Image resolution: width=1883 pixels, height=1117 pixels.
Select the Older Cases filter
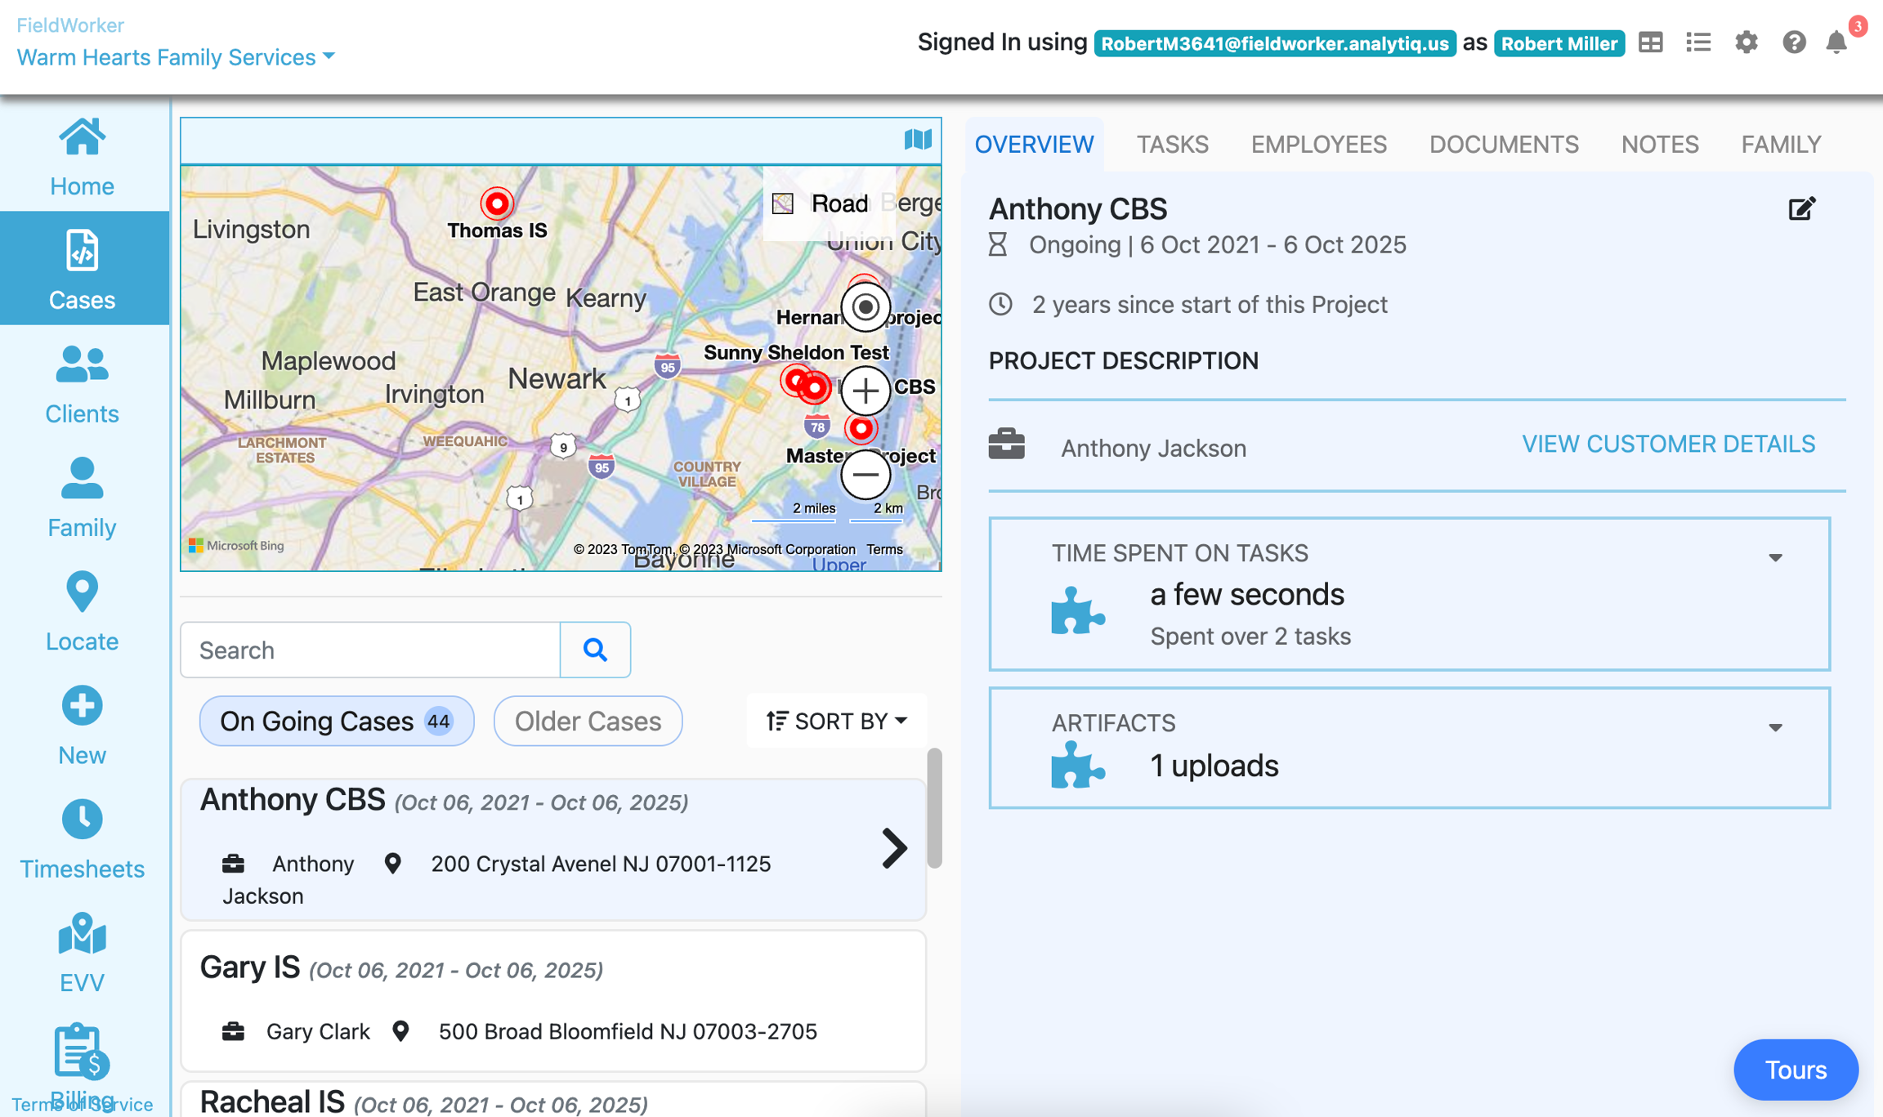[x=588, y=721]
